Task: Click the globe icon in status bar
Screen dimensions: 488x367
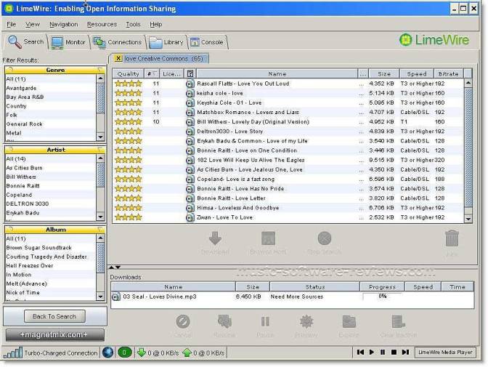Action: click(108, 352)
